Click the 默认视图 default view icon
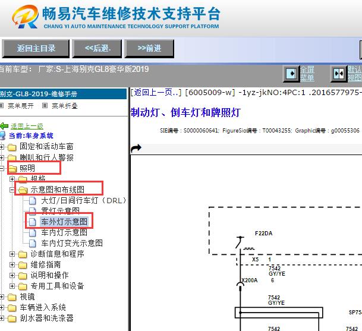The width and height of the screenshot is (362, 331). (x=339, y=74)
